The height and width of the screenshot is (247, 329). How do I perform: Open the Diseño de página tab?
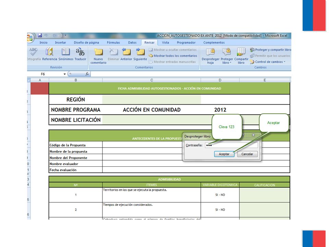[x=86, y=43]
